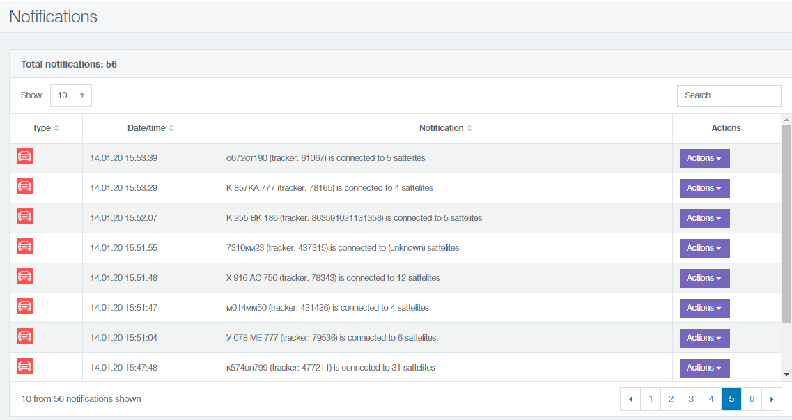This screenshot has height=420, width=792.
Task: Click notification text for tracker 79536
Action: 332,338
